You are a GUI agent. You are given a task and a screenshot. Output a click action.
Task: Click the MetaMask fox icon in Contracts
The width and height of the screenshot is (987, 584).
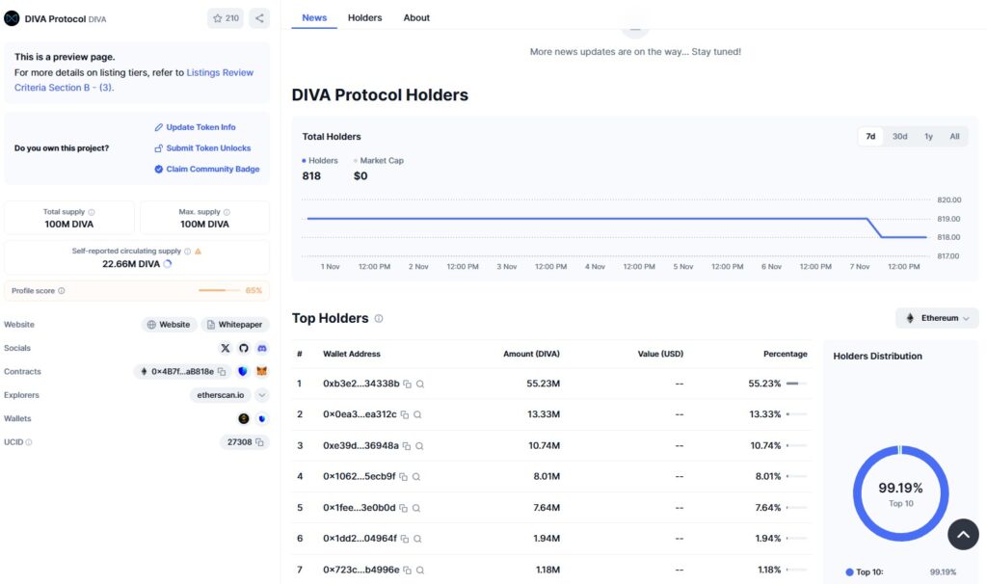click(261, 371)
